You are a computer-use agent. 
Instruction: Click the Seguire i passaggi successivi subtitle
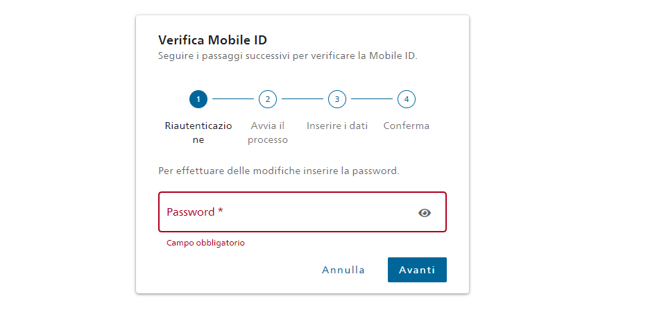click(288, 55)
